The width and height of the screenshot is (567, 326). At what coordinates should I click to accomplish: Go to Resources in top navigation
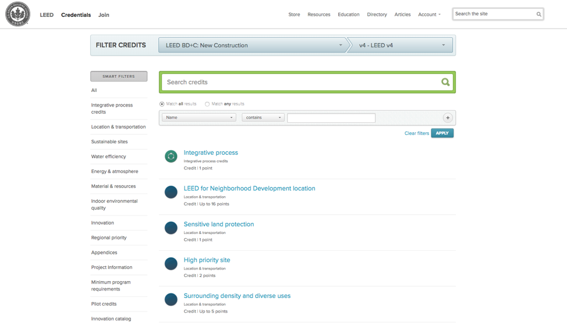click(319, 15)
